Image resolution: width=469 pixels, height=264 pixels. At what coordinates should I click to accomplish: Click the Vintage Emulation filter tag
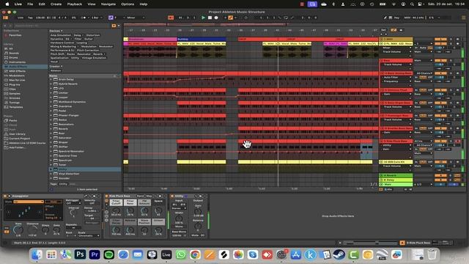coord(94,58)
